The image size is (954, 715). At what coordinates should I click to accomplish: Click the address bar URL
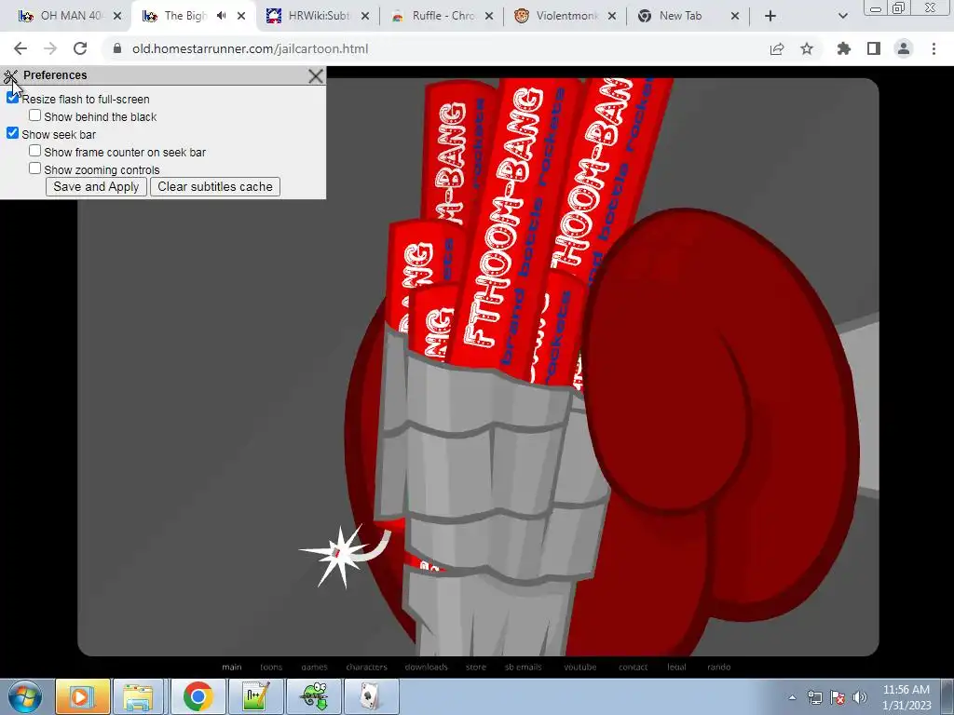(250, 48)
